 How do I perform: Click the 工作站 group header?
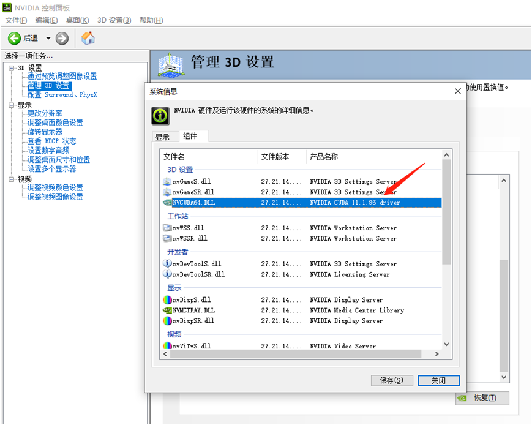point(178,216)
